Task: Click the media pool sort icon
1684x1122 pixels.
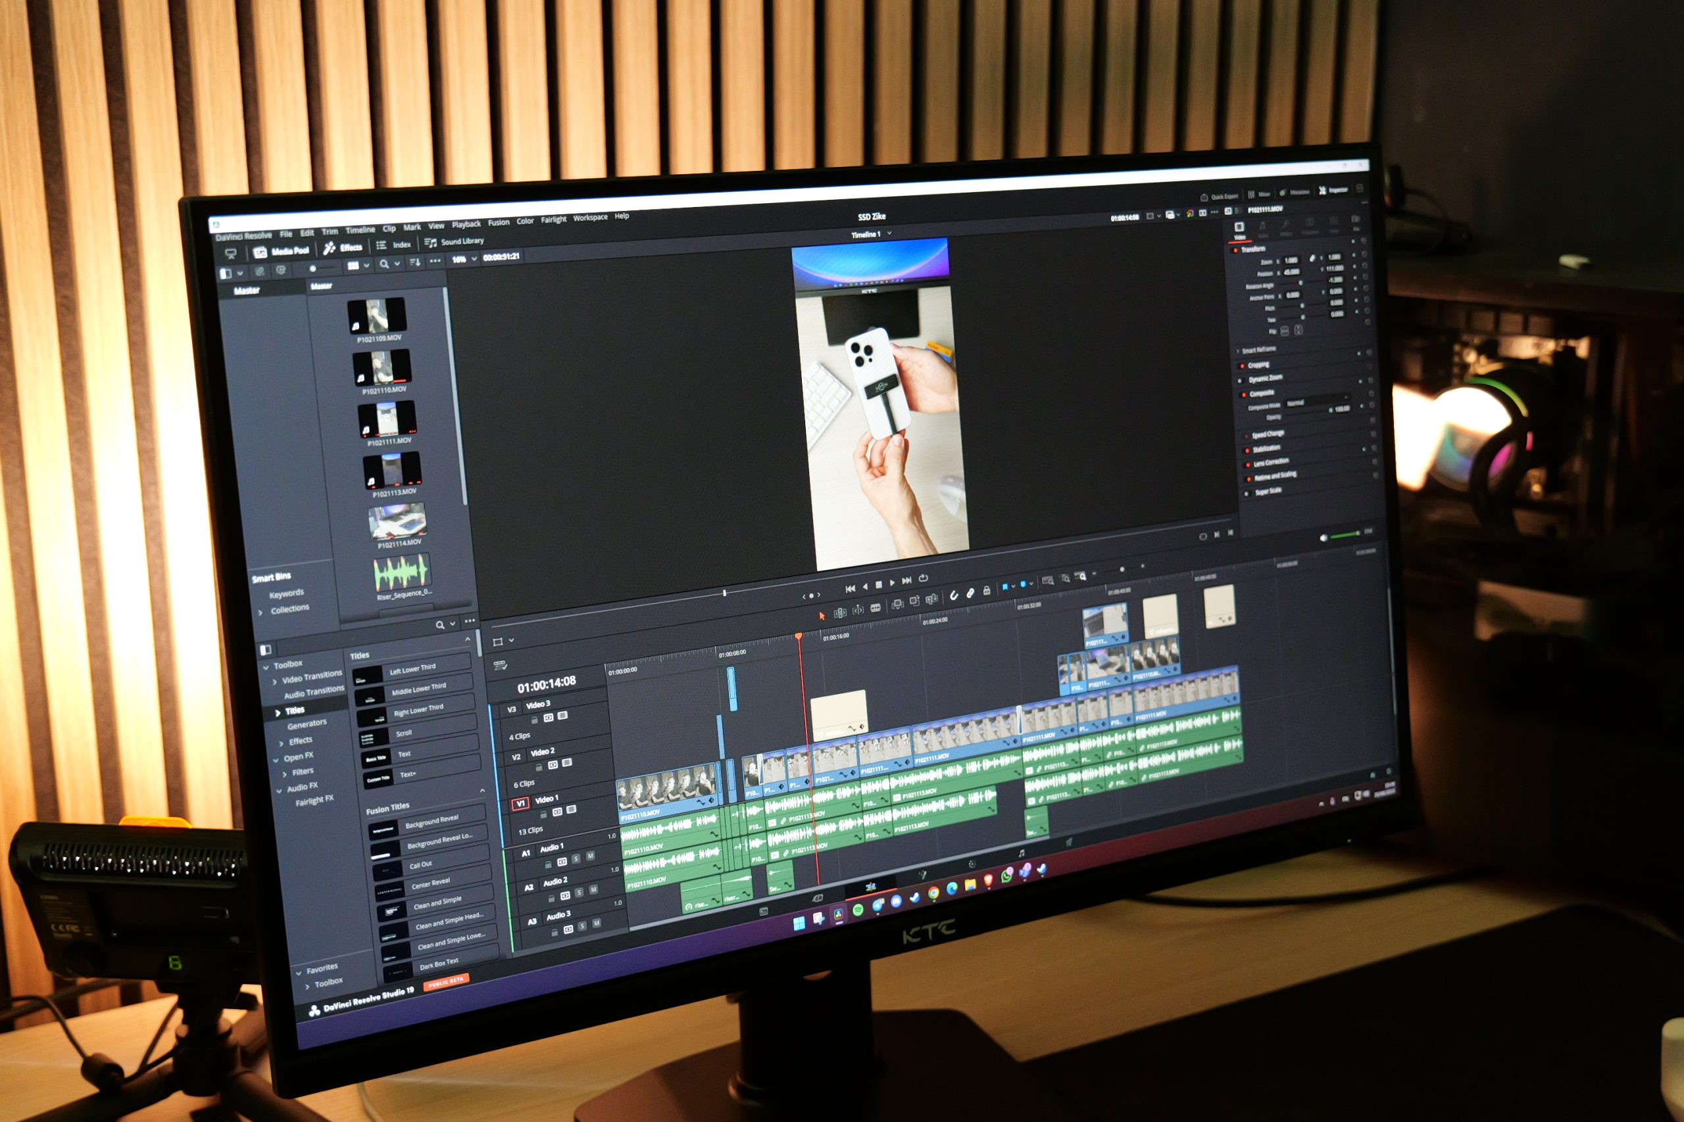Action: [x=414, y=263]
